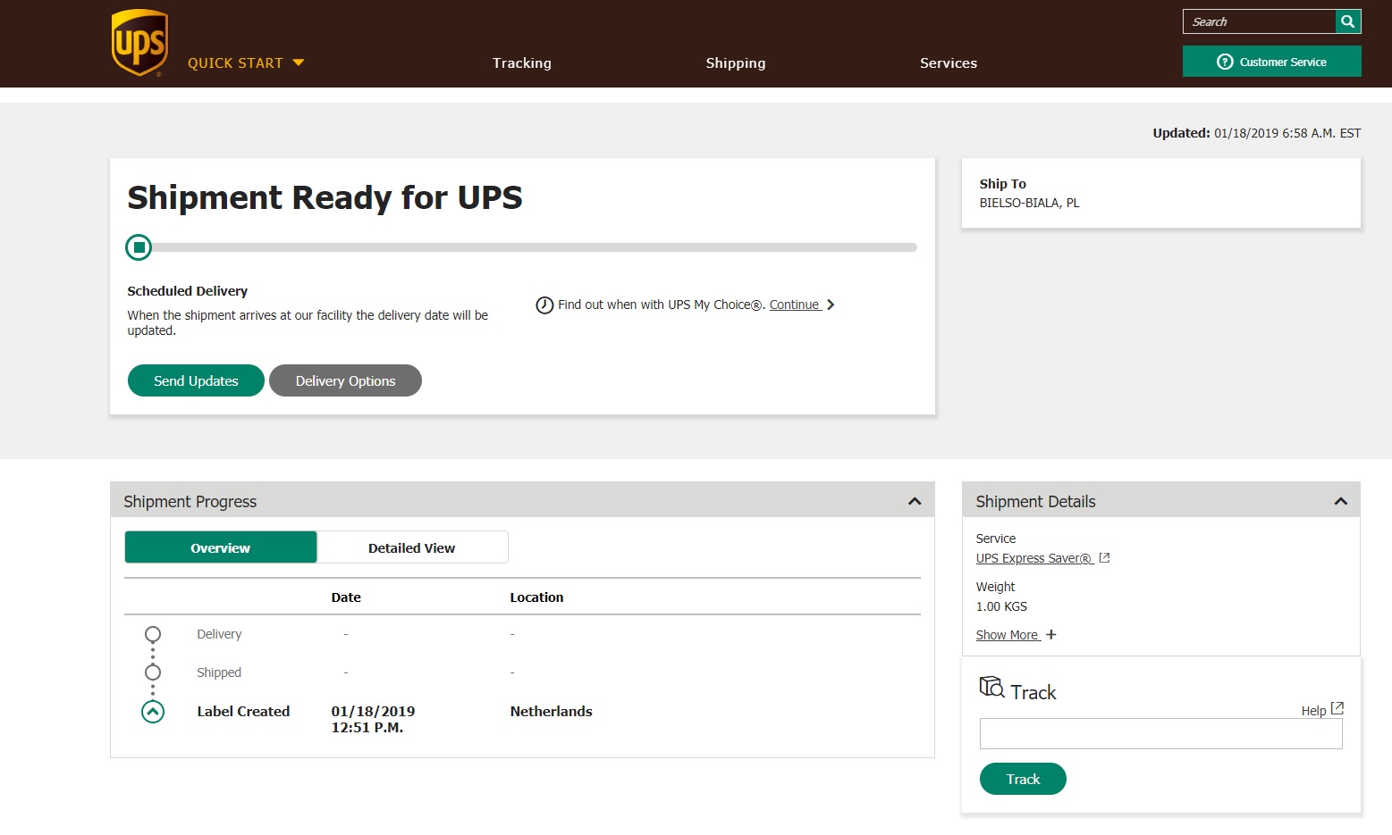Click the search magnifier icon
The width and height of the screenshot is (1392, 835).
coord(1348,21)
